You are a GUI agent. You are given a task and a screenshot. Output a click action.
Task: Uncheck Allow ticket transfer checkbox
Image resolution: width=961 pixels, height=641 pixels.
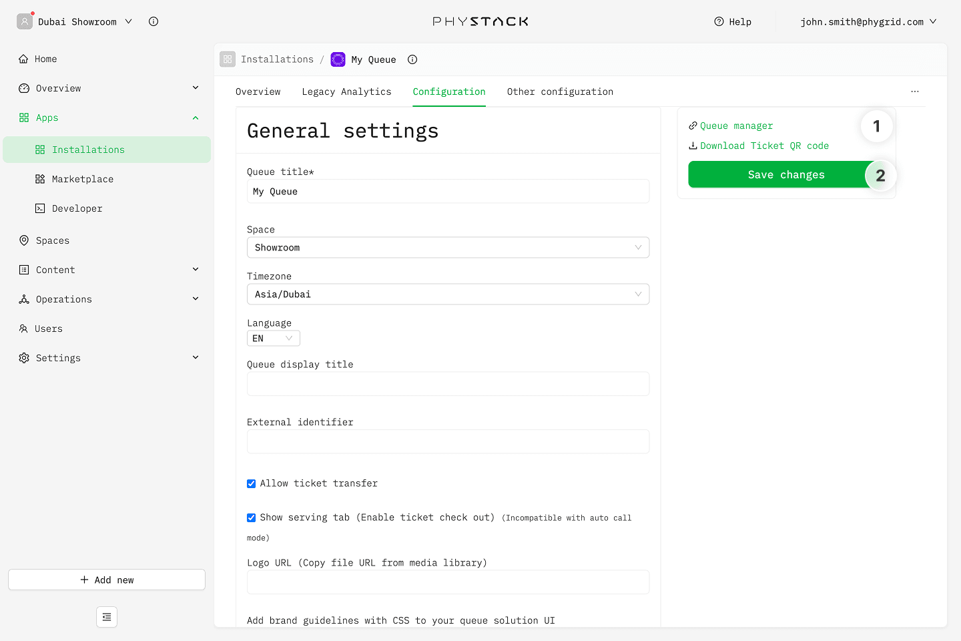[x=252, y=484]
